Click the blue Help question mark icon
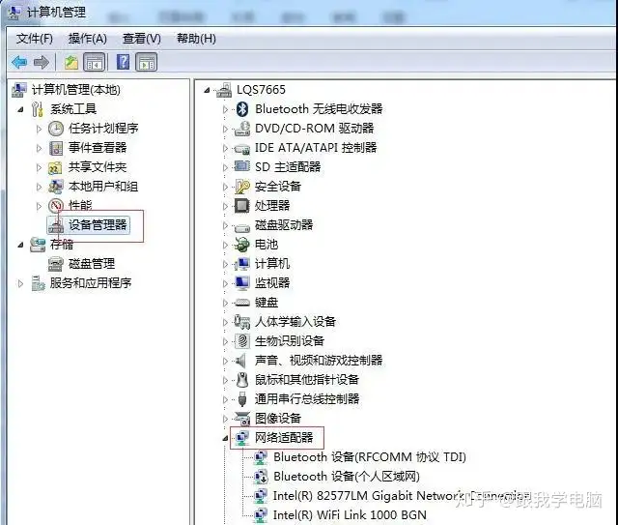The height and width of the screenshot is (525, 618). 123,62
